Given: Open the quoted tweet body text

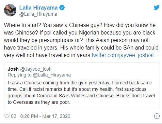Looking at the screenshot, I should click(x=81, y=93).
